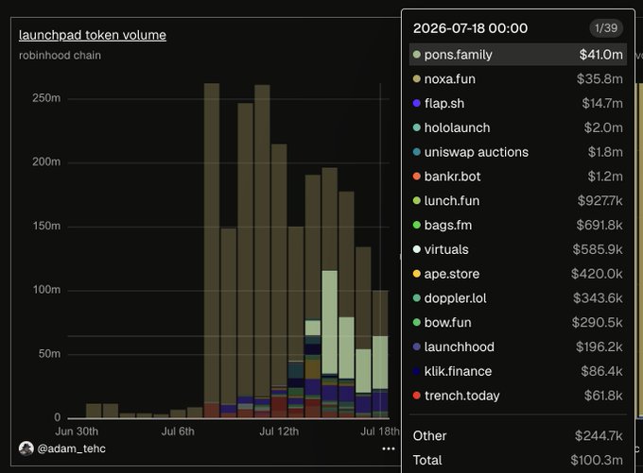
Task: Click the Other label in tooltip
Action: (x=429, y=436)
